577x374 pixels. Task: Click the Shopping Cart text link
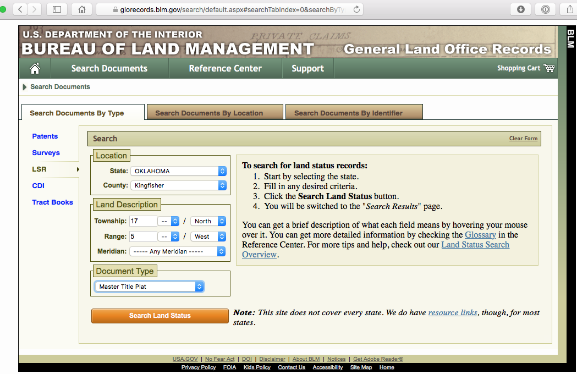click(x=519, y=68)
